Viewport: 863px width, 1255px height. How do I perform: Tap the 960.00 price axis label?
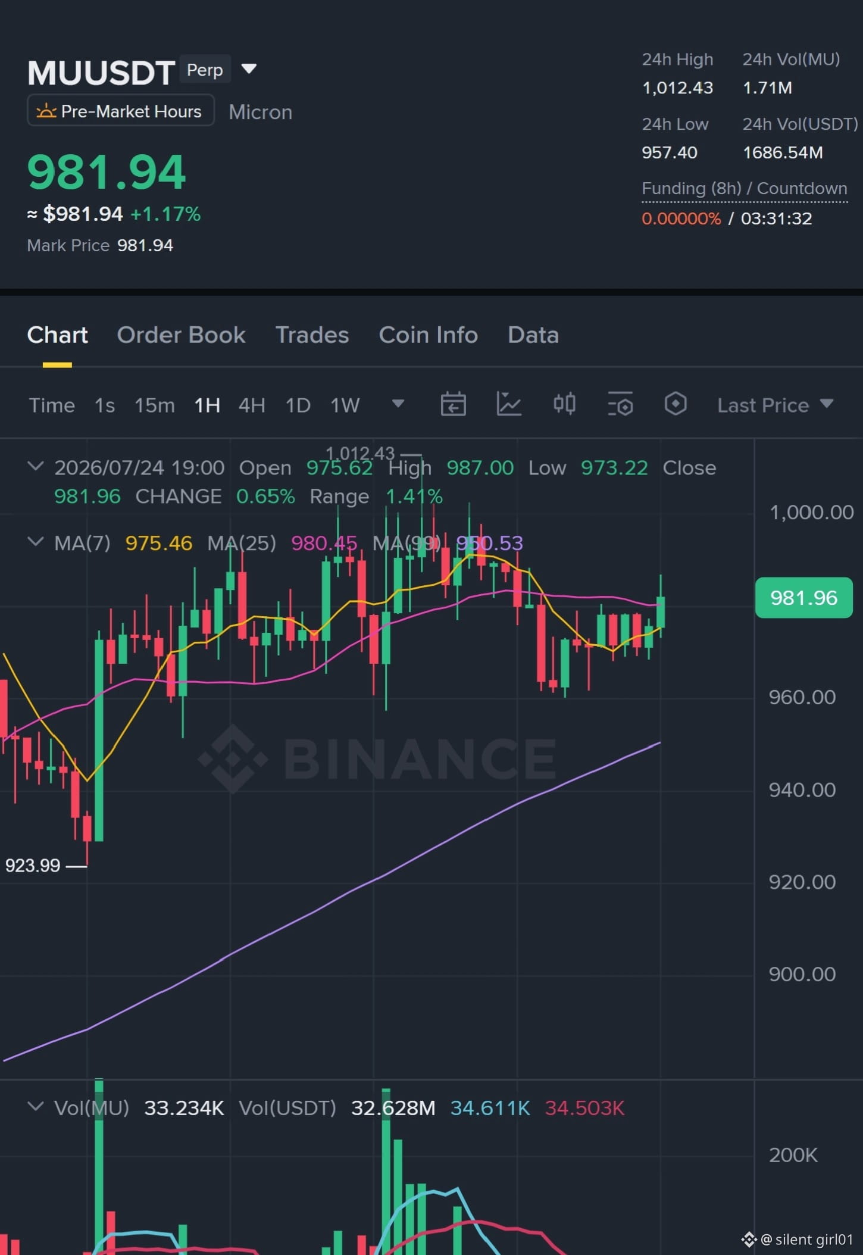pyautogui.click(x=802, y=697)
